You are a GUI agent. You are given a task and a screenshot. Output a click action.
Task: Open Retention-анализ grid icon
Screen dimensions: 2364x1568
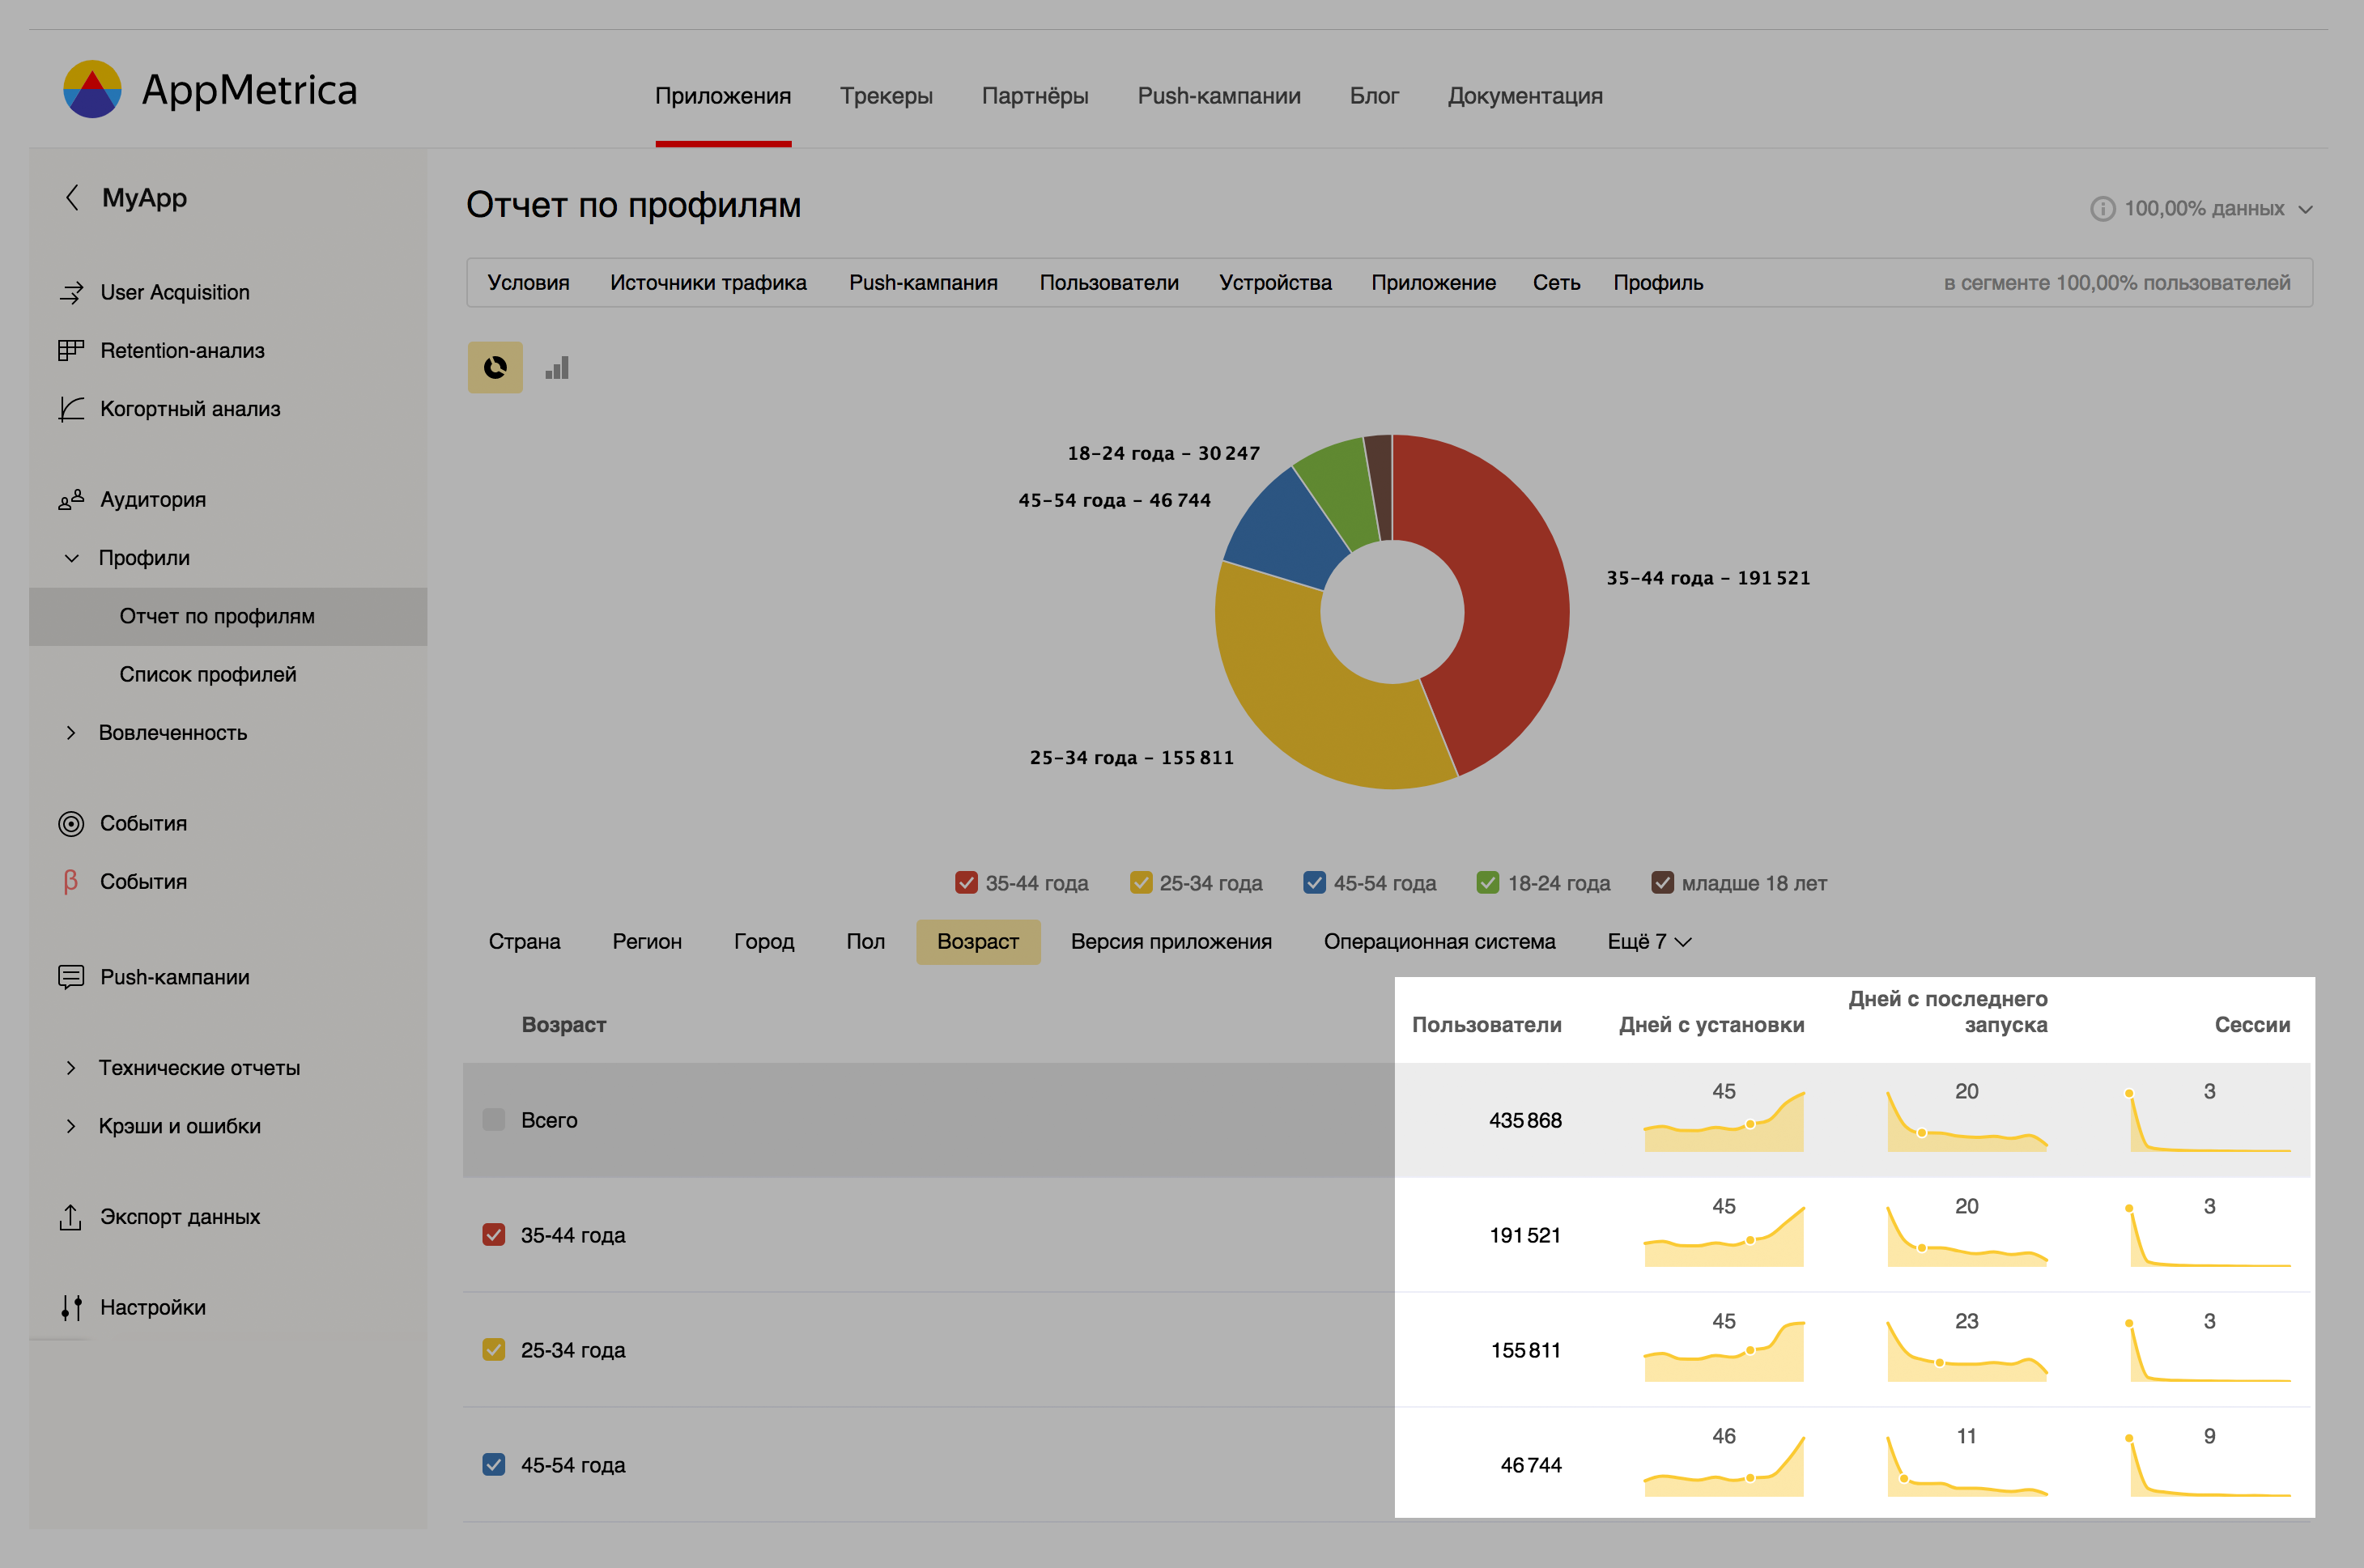pos(71,350)
